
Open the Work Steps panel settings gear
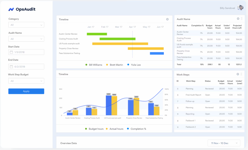click(x=238, y=74)
